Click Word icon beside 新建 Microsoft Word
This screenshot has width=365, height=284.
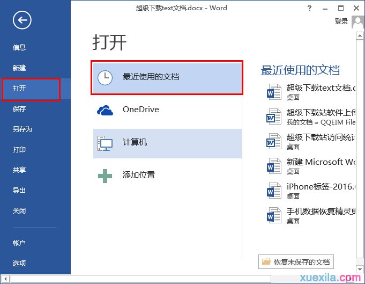[274, 166]
